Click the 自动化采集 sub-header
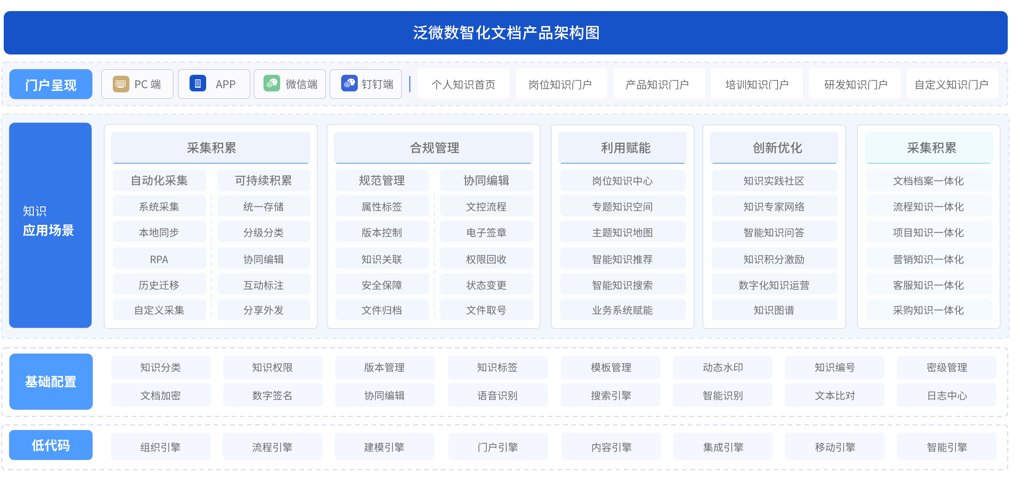Screen dimensions: 1017x482 coord(159,181)
